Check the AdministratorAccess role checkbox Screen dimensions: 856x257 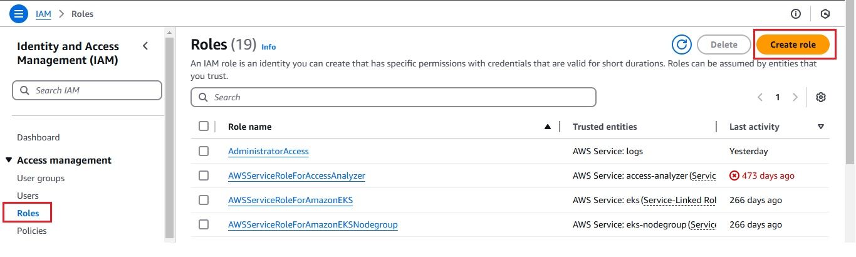click(204, 151)
